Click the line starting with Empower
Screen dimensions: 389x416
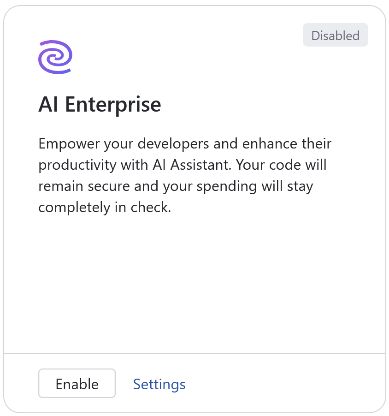coord(185,143)
